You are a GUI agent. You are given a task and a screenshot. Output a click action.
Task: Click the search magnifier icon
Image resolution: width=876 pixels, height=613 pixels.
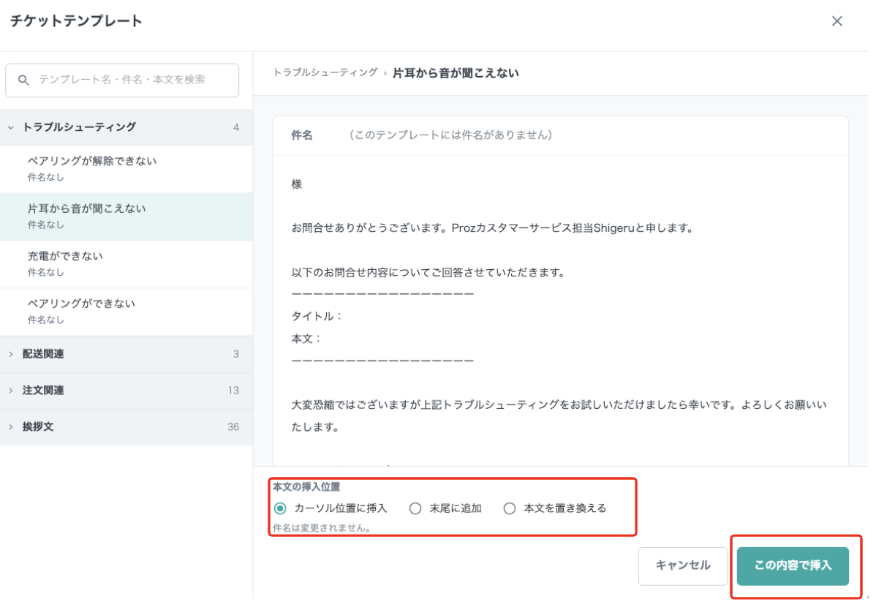23,80
